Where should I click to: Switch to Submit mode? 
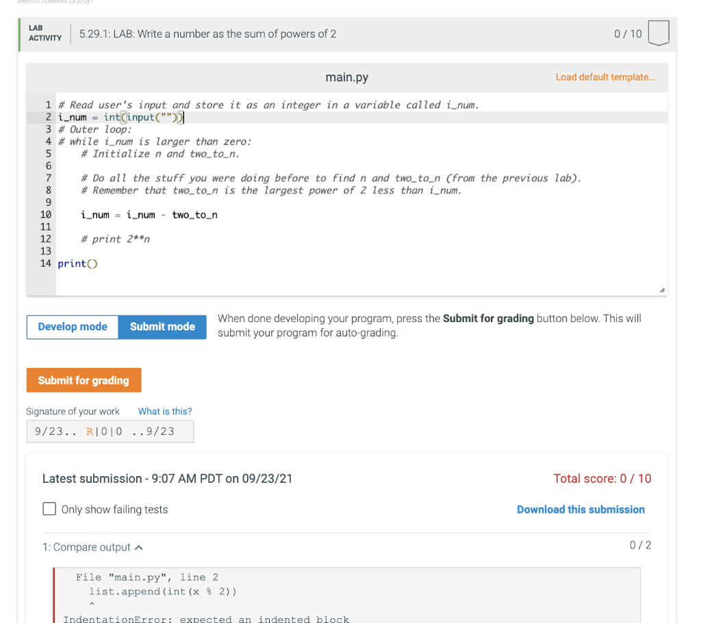pos(162,327)
